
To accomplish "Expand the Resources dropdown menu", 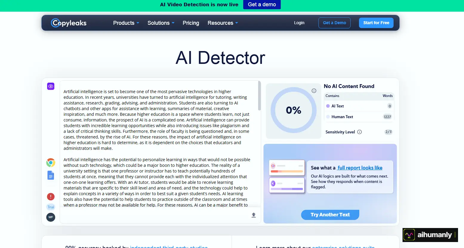I will pyautogui.click(x=223, y=23).
